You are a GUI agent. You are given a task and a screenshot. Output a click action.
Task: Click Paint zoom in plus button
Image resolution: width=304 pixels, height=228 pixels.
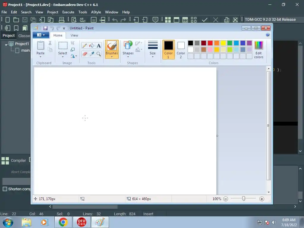tap(262, 199)
